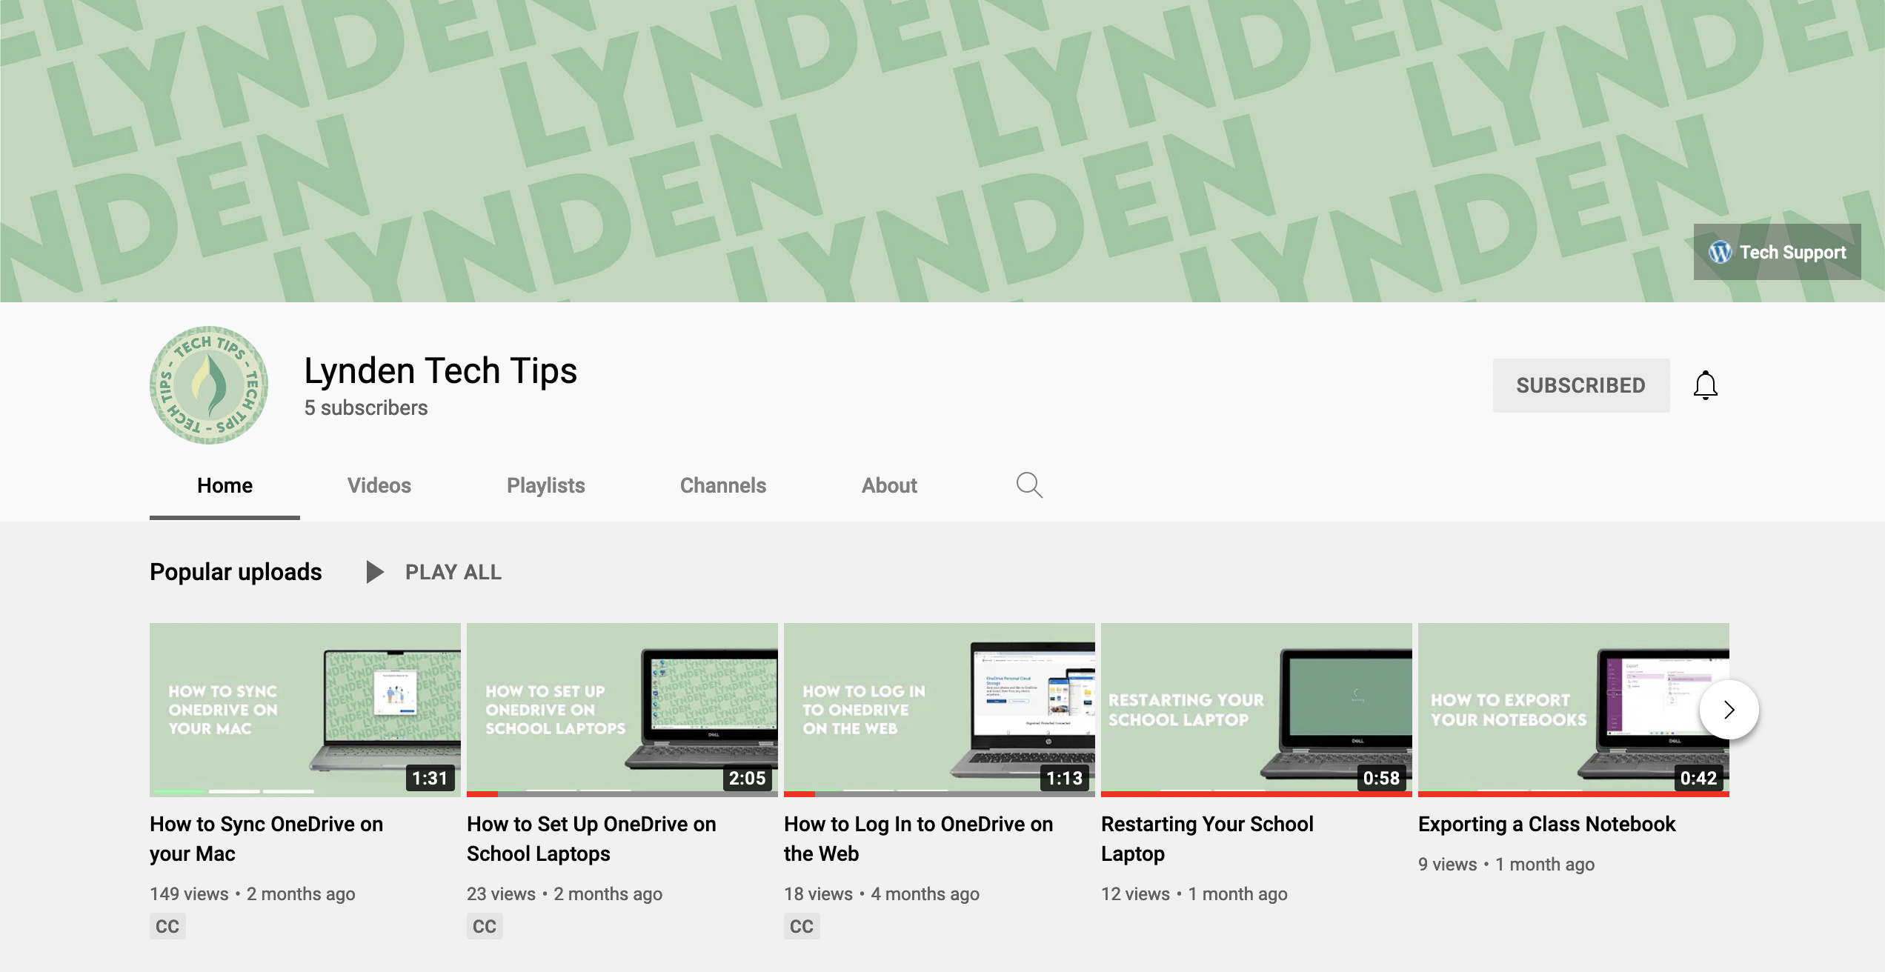Show more videos with the next arrow
The image size is (1885, 972).
[1729, 710]
